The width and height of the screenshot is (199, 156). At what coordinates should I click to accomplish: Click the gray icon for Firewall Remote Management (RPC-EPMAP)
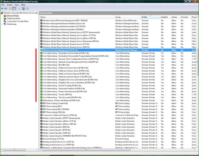tap(41, 20)
